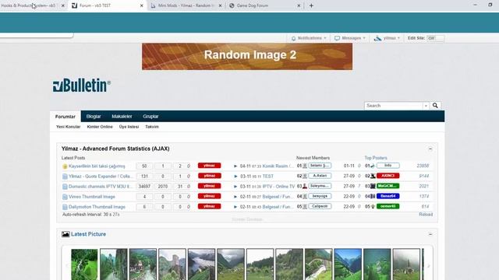The image size is (499, 280).
Task: Open the blue mountain Latest Picture thumbnail
Action: coord(348,264)
